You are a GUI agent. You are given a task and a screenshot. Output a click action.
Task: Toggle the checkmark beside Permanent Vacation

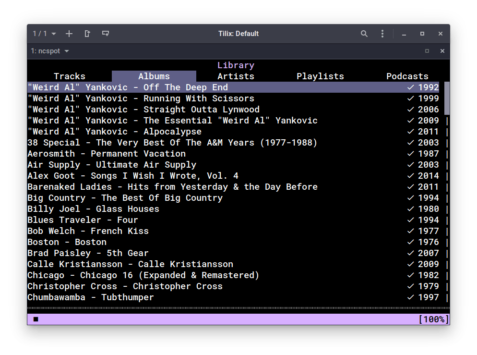coord(410,153)
